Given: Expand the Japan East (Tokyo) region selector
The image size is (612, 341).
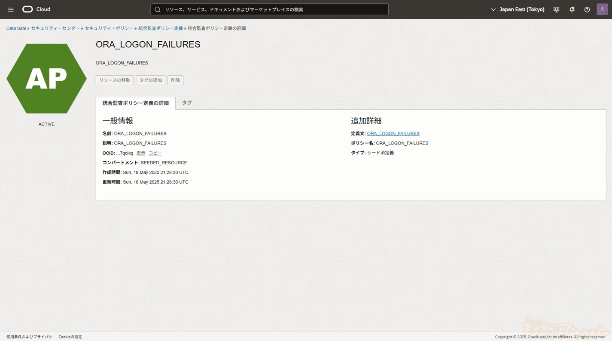Looking at the screenshot, I should coord(518,9).
